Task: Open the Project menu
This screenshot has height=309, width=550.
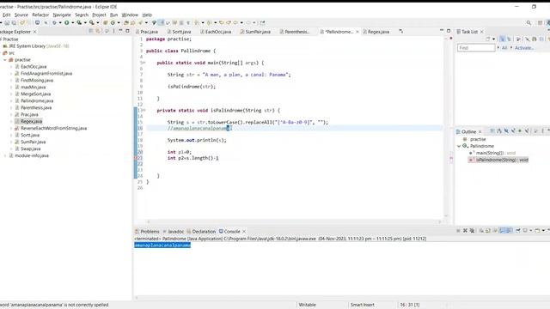Action: click(x=99, y=15)
